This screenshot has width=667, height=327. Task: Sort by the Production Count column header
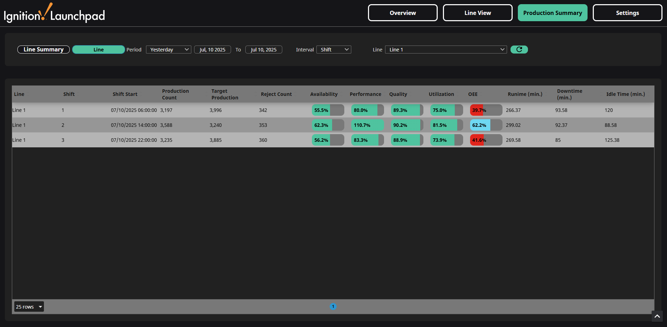point(175,94)
